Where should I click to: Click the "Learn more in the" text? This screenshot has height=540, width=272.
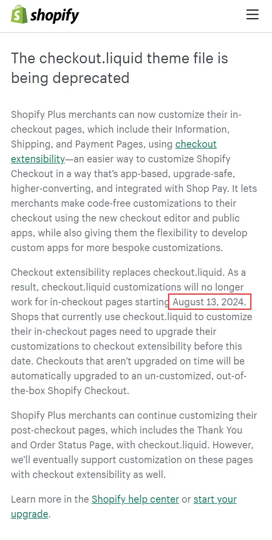point(50,499)
